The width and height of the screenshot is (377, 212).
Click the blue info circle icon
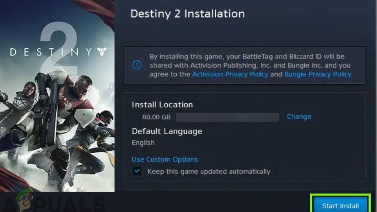point(137,65)
